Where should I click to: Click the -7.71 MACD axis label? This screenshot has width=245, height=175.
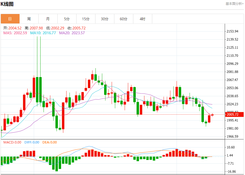pyautogui.click(x=230, y=163)
